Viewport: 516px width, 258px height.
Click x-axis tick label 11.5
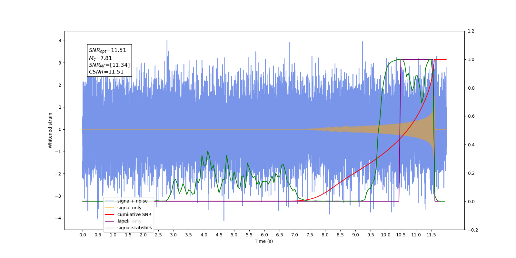pos(431,235)
